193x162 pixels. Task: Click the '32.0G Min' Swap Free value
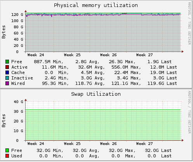(x=50, y=150)
